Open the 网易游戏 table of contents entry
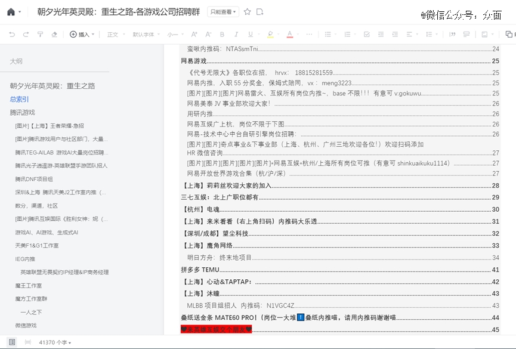The width and height of the screenshot is (516, 349). [340, 61]
